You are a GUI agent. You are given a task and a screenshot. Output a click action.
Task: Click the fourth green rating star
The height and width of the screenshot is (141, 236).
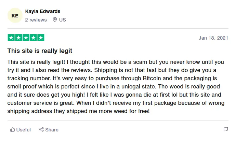coord(33,38)
